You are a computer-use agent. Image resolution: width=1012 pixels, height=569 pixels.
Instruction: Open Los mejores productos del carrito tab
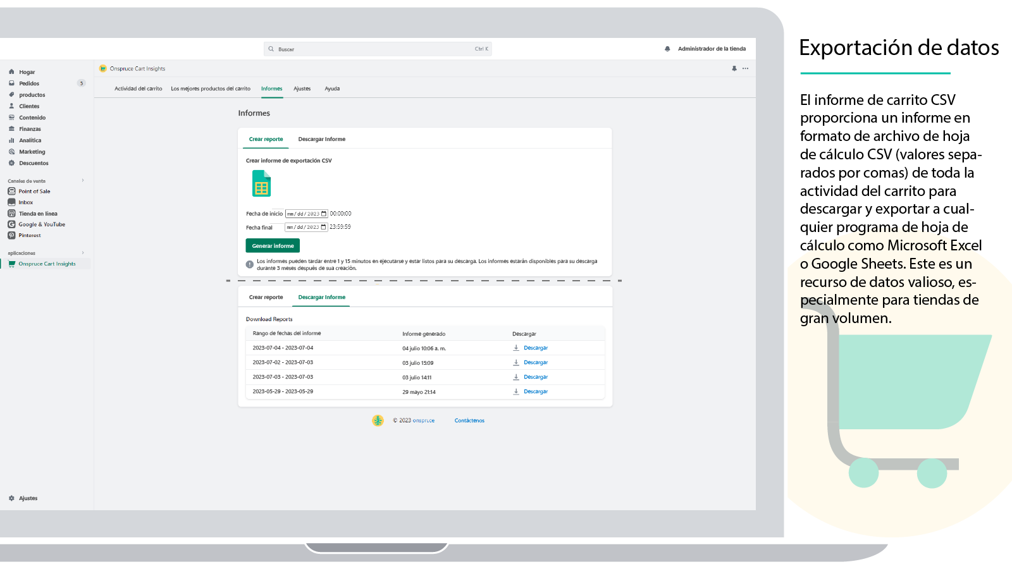[x=211, y=89]
